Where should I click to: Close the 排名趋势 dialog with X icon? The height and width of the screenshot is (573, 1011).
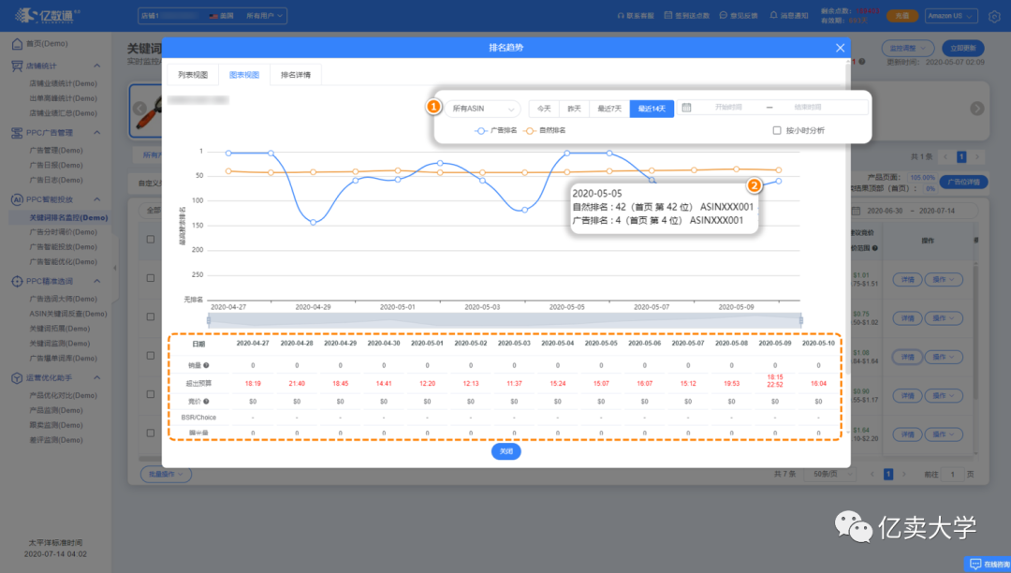[x=840, y=48]
